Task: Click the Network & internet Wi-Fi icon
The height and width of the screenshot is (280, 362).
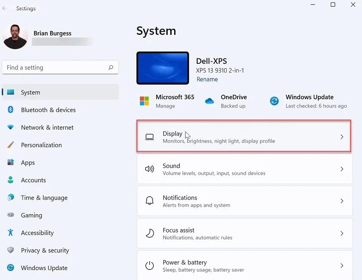Action: tap(10, 127)
